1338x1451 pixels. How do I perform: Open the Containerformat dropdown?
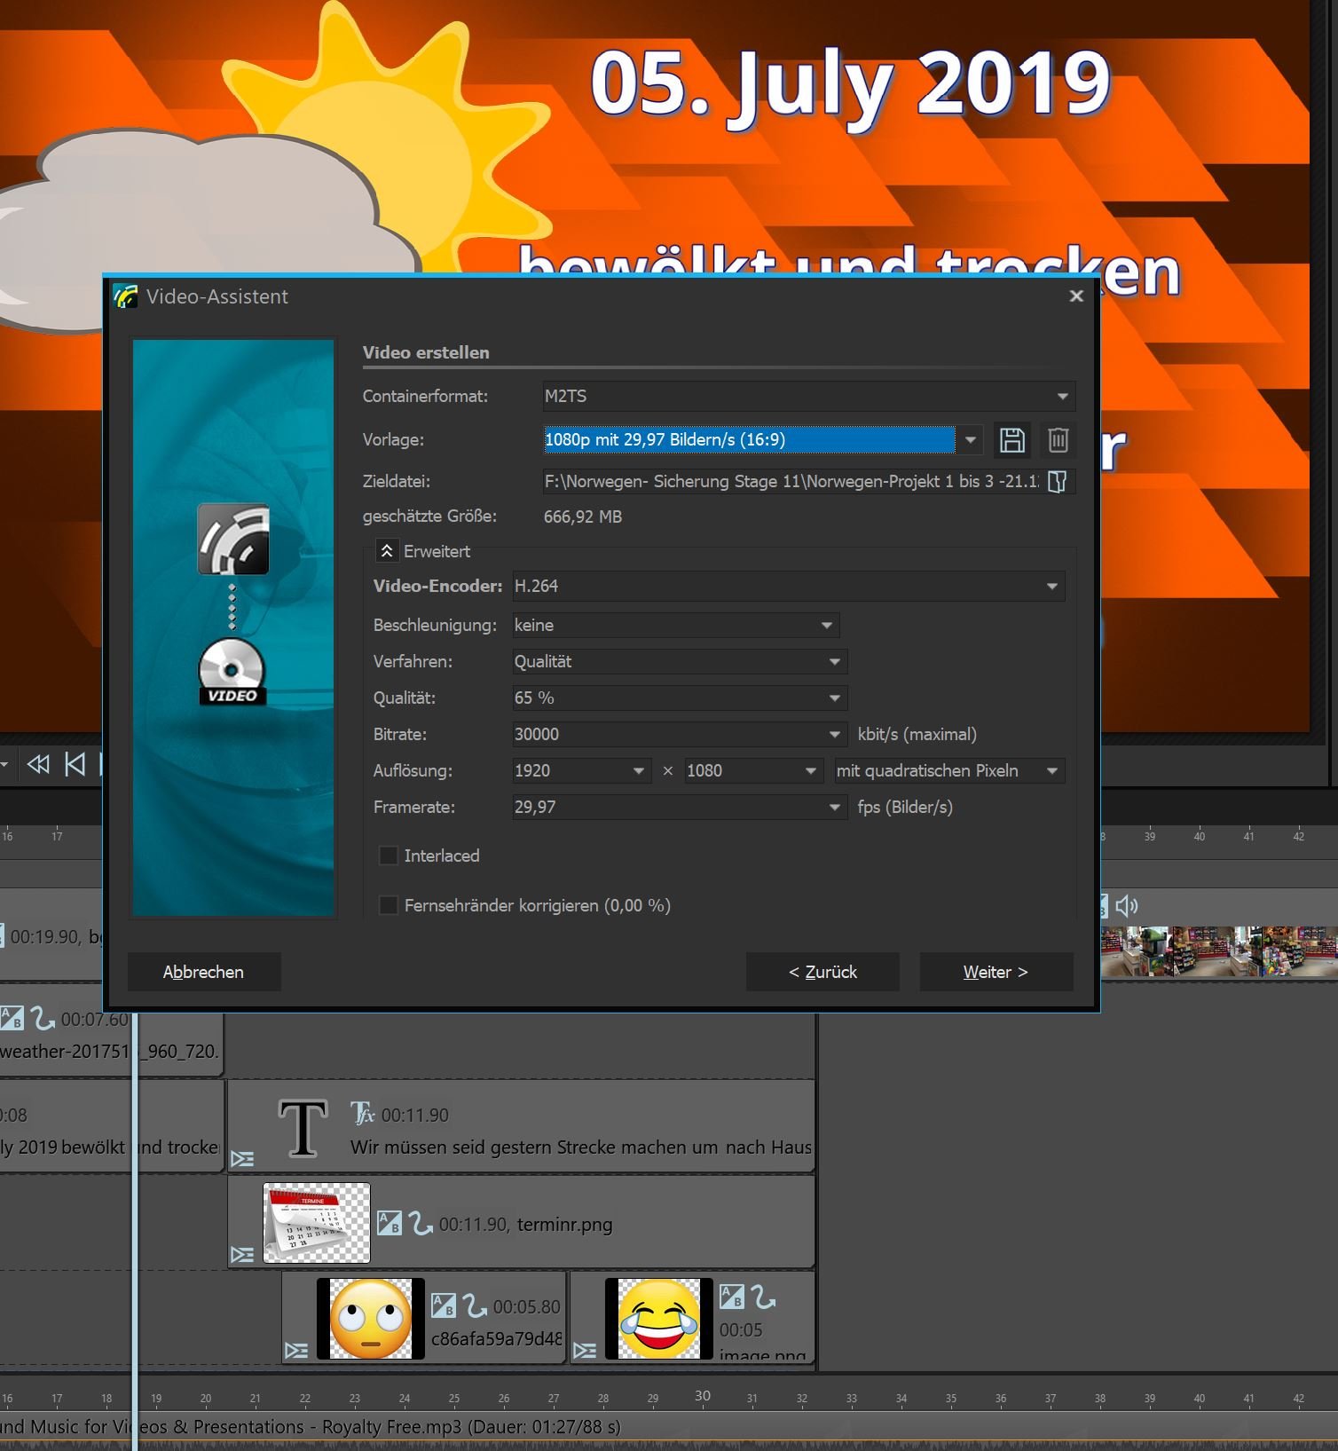1062,397
